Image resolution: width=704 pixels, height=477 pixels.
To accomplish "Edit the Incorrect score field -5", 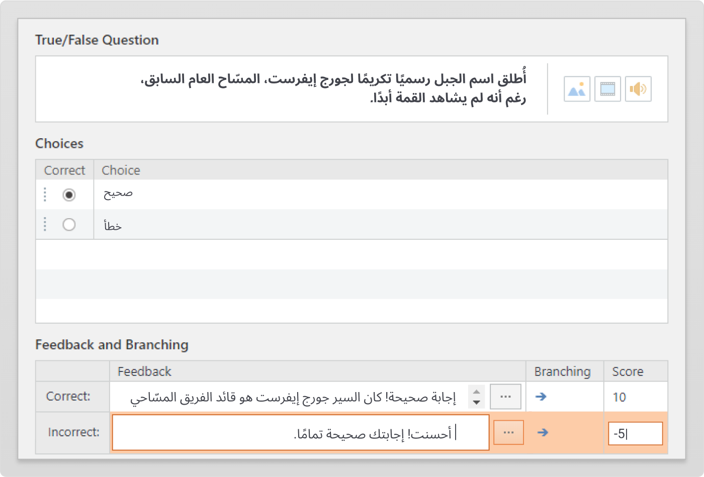I will [635, 433].
